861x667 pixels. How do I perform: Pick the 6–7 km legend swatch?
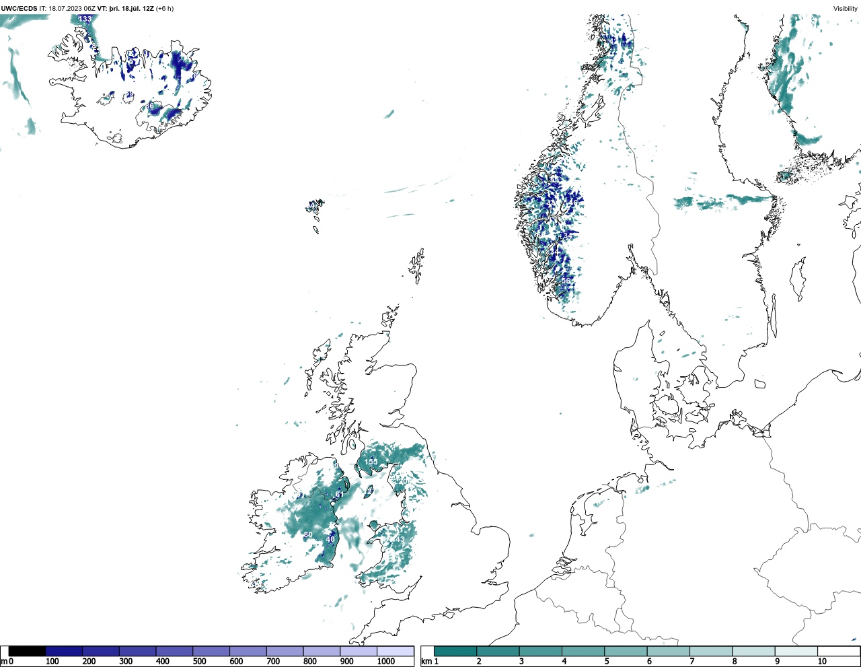[x=668, y=651]
